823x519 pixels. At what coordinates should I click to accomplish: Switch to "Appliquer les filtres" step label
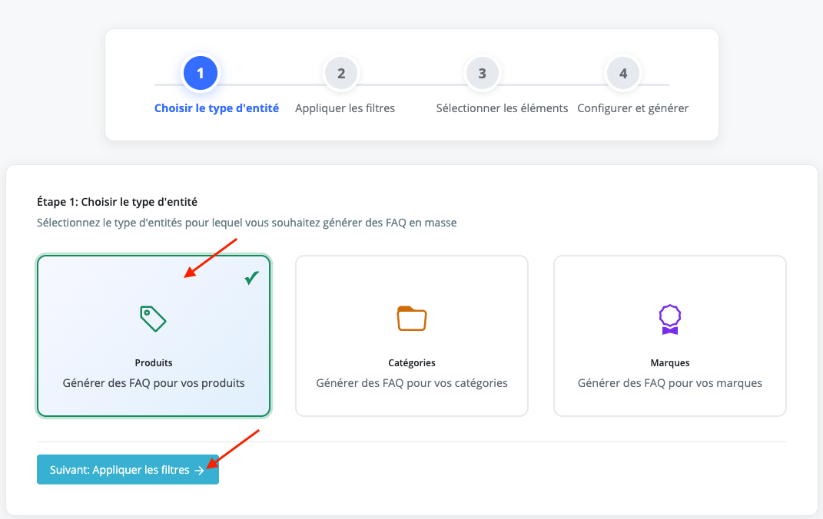coord(345,108)
